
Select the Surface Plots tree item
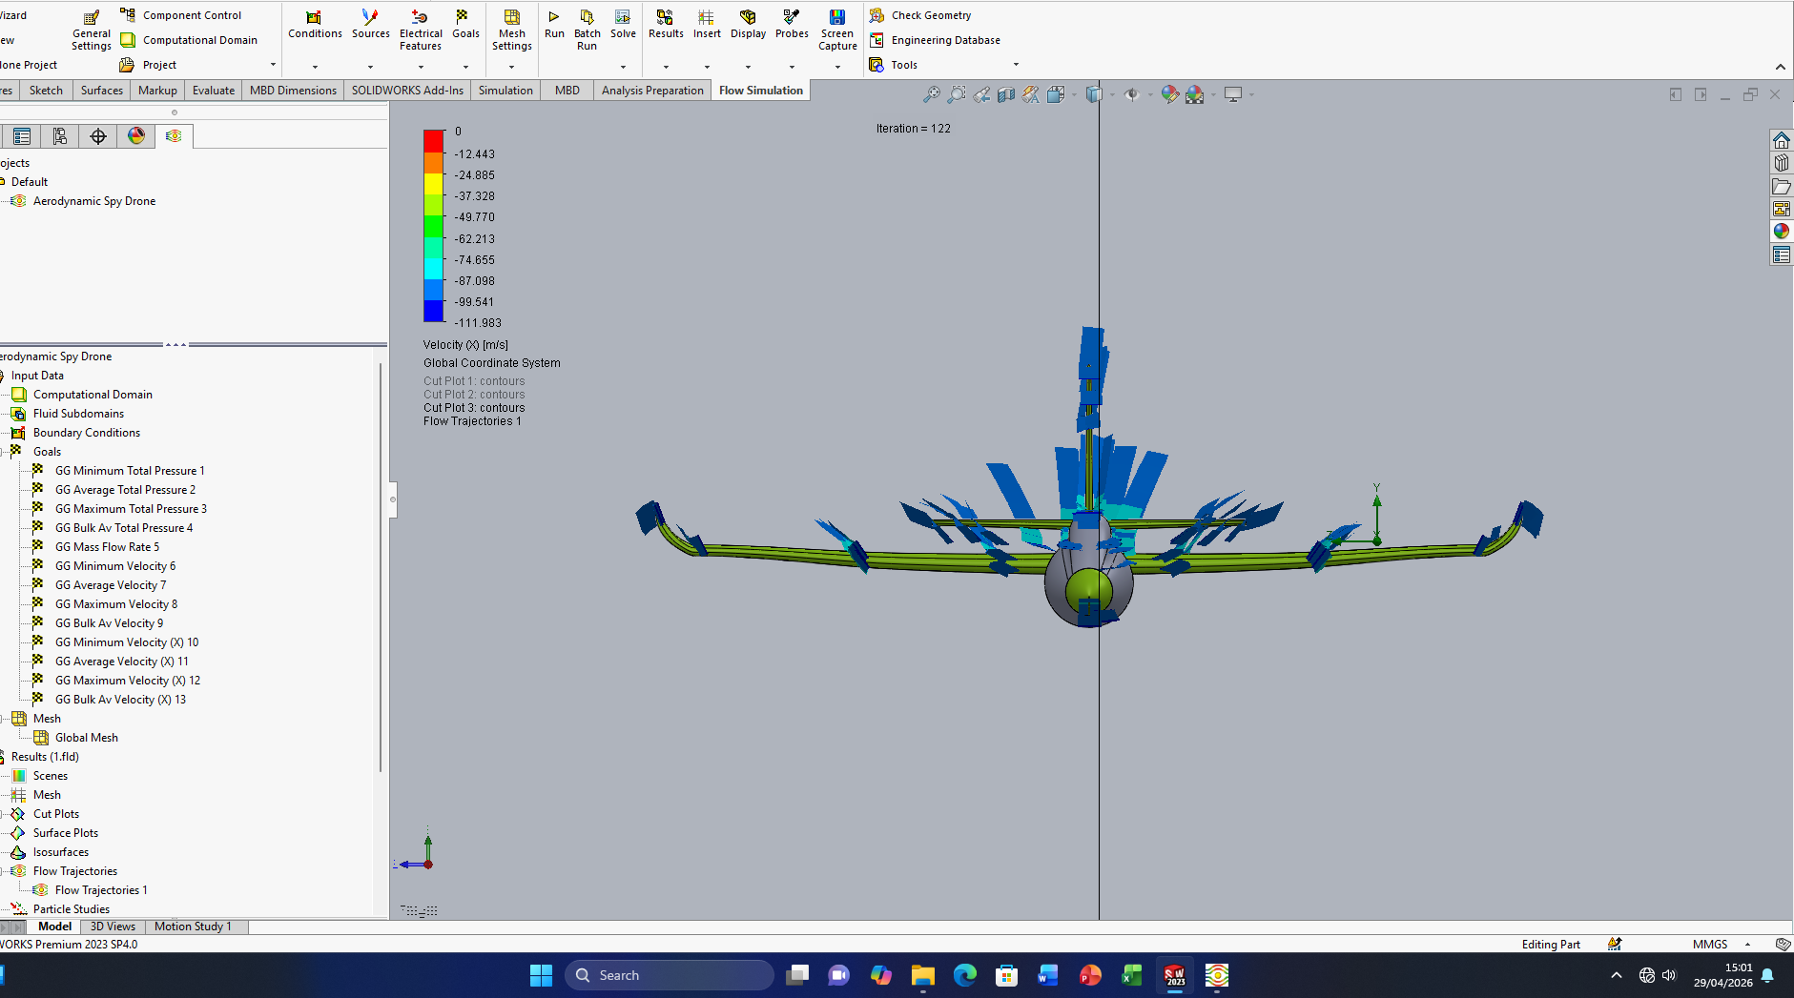pos(65,833)
